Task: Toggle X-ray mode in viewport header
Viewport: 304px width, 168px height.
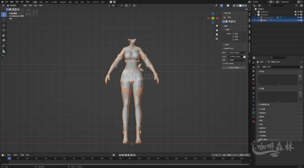Action: coord(234,6)
